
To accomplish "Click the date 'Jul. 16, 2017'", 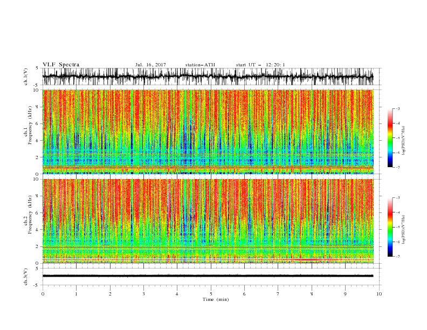I will pos(150,65).
